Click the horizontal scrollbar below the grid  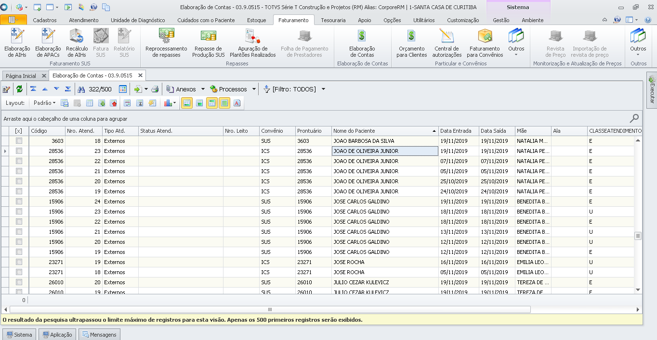pos(270,310)
